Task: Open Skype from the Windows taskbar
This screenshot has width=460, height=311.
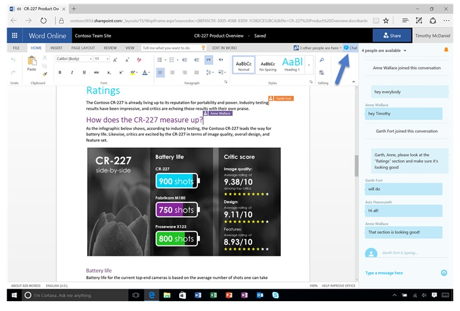Action: coord(275,295)
